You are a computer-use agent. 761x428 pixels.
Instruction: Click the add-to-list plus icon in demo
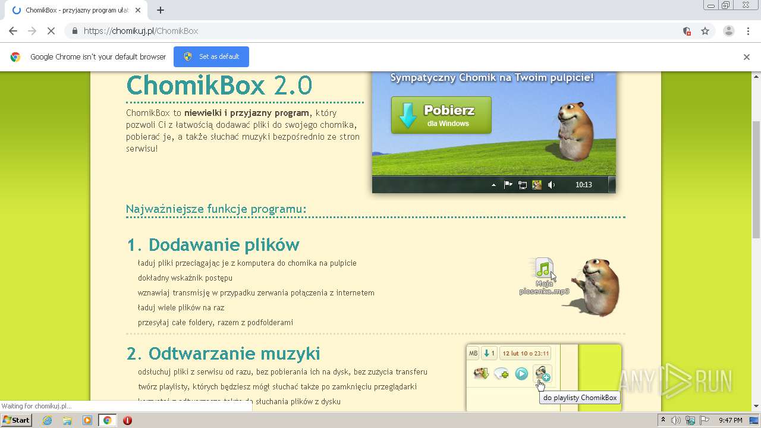coord(501,374)
